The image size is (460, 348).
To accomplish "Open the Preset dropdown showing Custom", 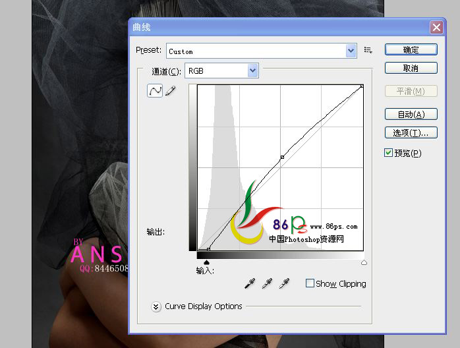I will point(262,51).
